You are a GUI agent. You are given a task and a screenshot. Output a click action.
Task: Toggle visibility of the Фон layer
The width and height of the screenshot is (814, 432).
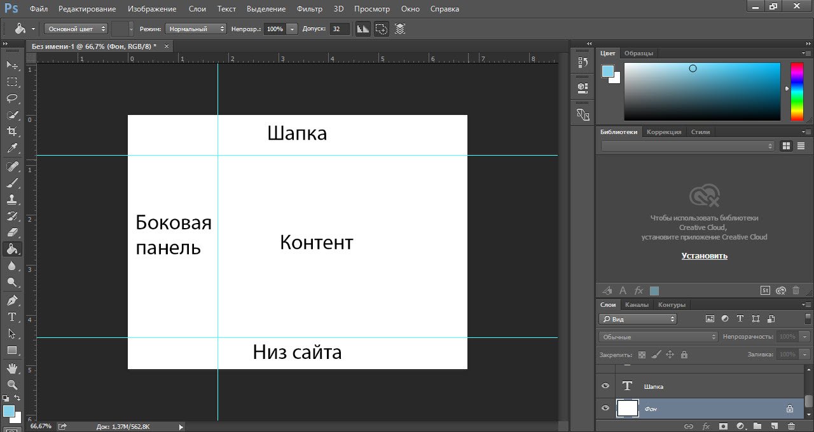point(605,408)
